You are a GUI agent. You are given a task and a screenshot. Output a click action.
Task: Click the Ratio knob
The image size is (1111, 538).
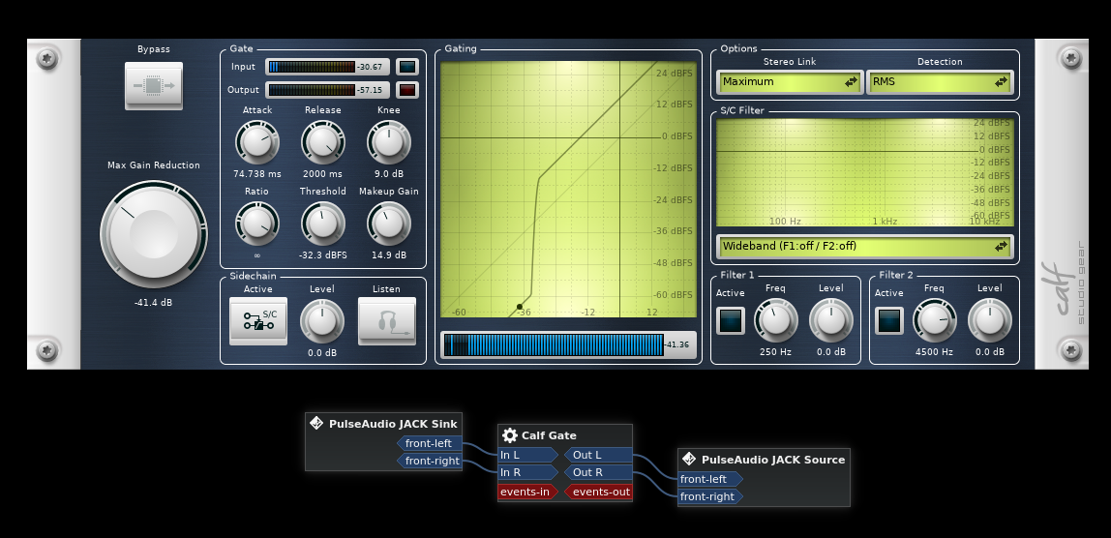tap(257, 224)
